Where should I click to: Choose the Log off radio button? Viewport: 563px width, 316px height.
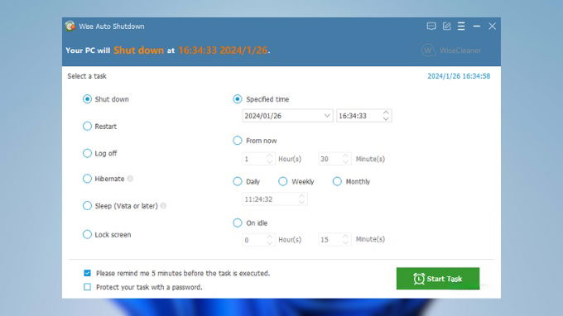[x=87, y=153]
